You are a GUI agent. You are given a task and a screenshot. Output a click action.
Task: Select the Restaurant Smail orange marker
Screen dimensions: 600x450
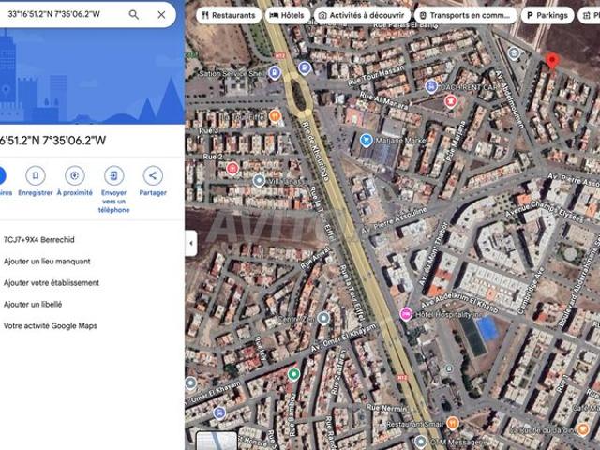click(x=453, y=424)
